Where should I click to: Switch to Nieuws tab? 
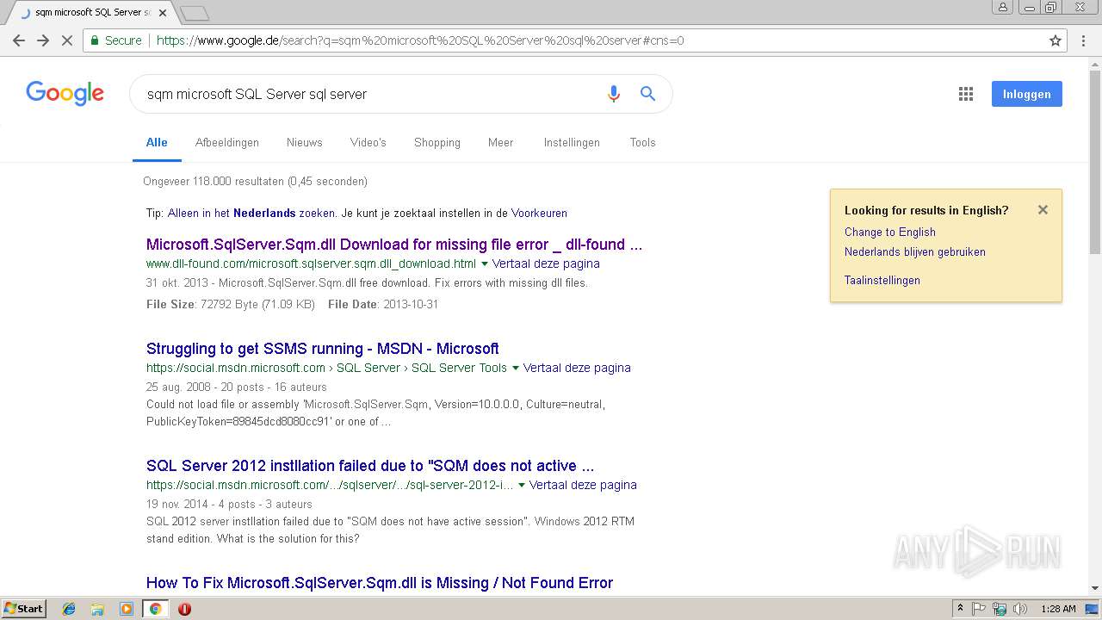(x=305, y=143)
